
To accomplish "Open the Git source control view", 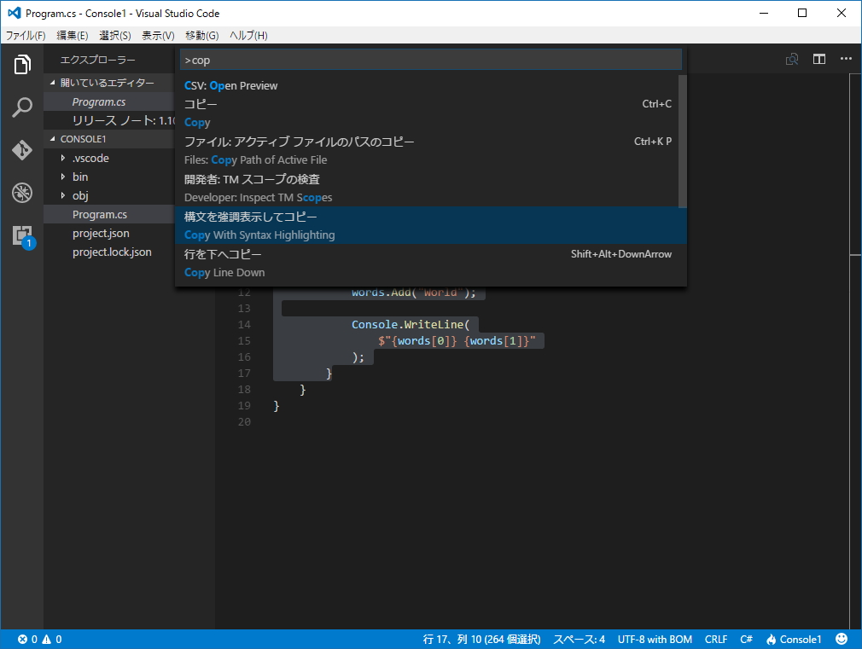I will 22,150.
